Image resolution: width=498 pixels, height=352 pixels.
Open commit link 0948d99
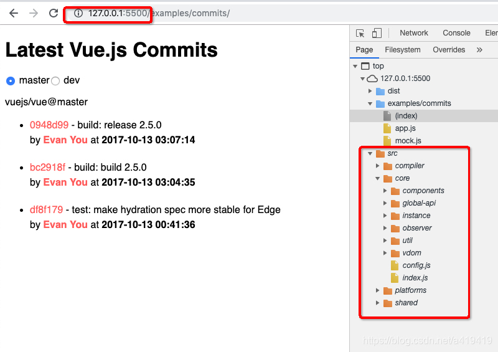click(x=49, y=125)
